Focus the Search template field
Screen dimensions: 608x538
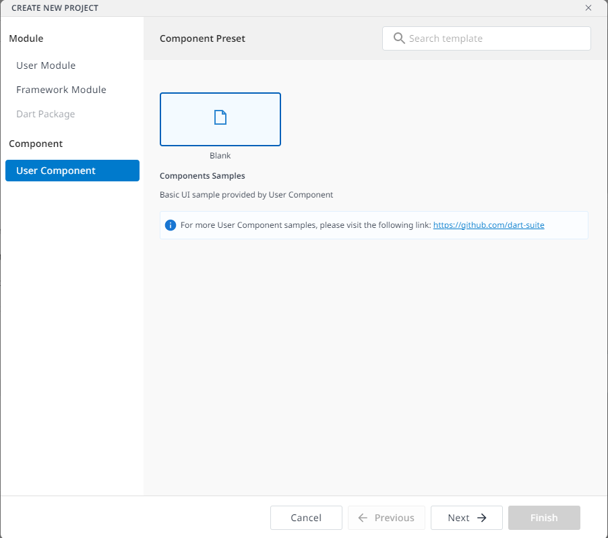coord(486,38)
